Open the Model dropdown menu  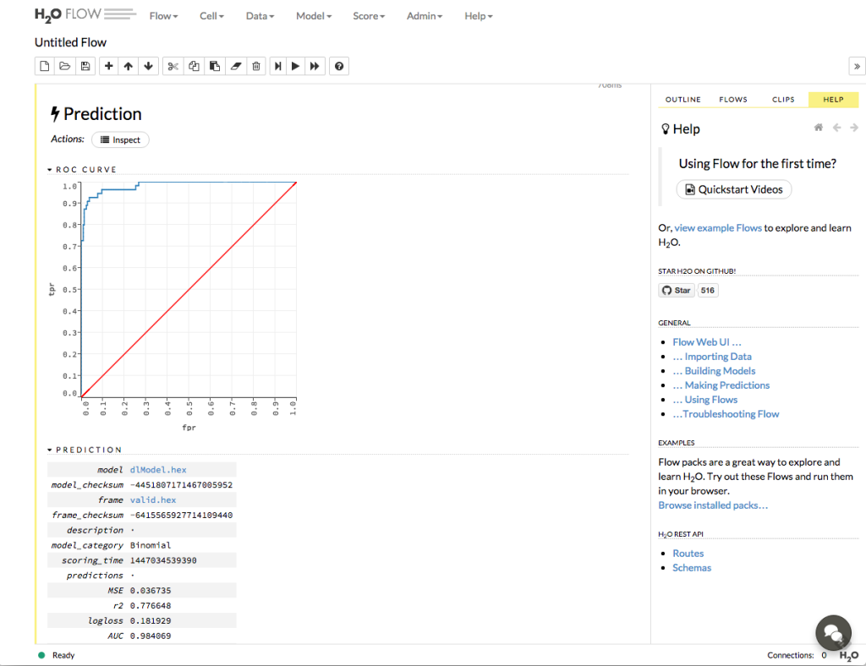coord(313,16)
